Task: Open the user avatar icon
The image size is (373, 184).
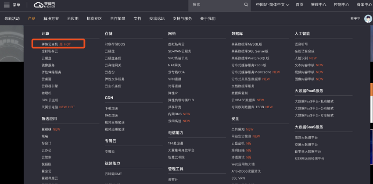Action: pos(368,19)
